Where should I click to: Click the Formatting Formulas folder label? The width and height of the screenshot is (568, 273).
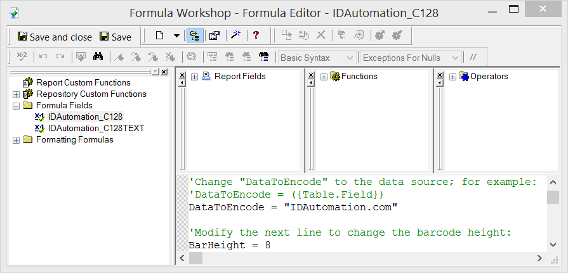75,140
